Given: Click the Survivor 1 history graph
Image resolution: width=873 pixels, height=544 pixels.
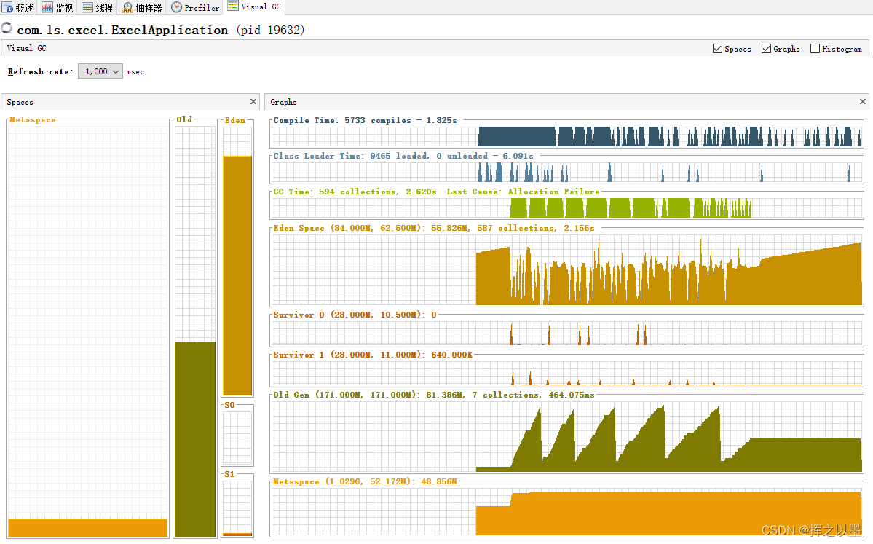Looking at the screenshot, I should point(566,373).
